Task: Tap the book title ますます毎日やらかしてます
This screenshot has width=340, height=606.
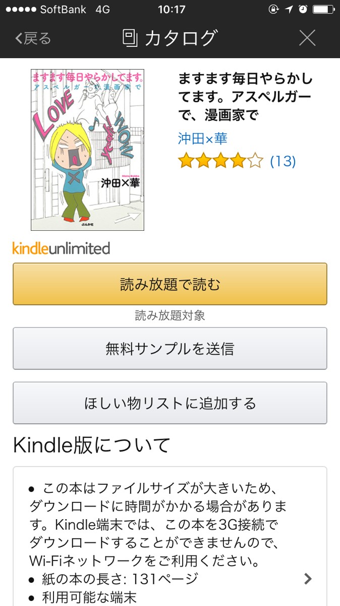Action: (x=245, y=97)
